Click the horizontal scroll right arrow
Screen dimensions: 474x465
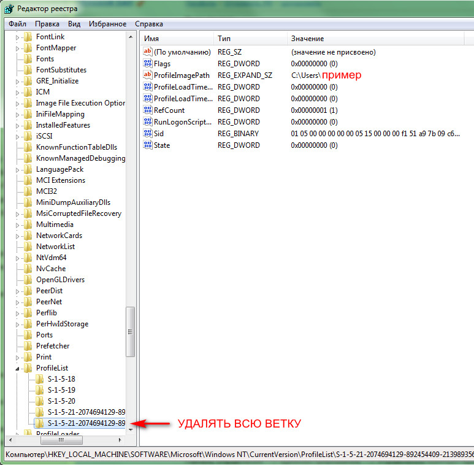coord(120,440)
